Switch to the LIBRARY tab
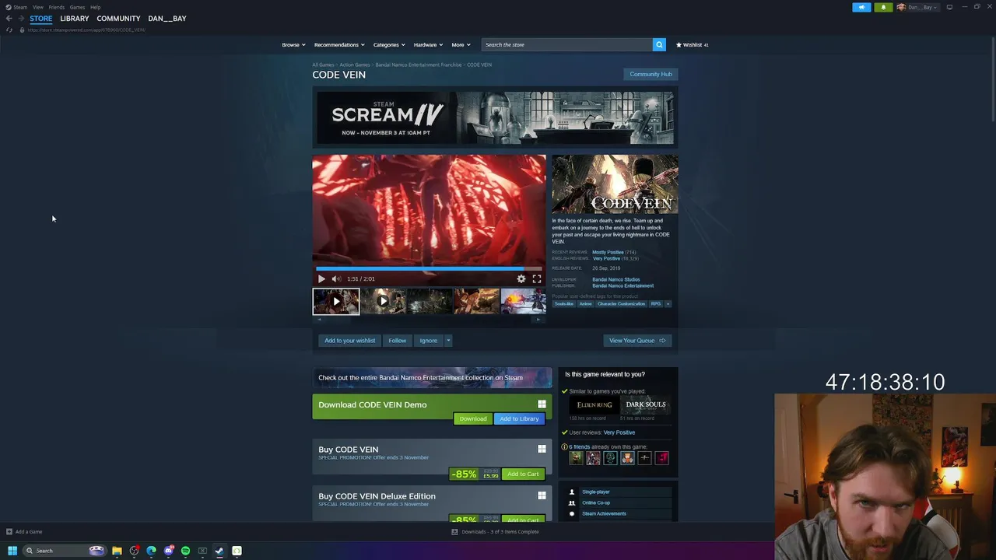 (x=75, y=19)
